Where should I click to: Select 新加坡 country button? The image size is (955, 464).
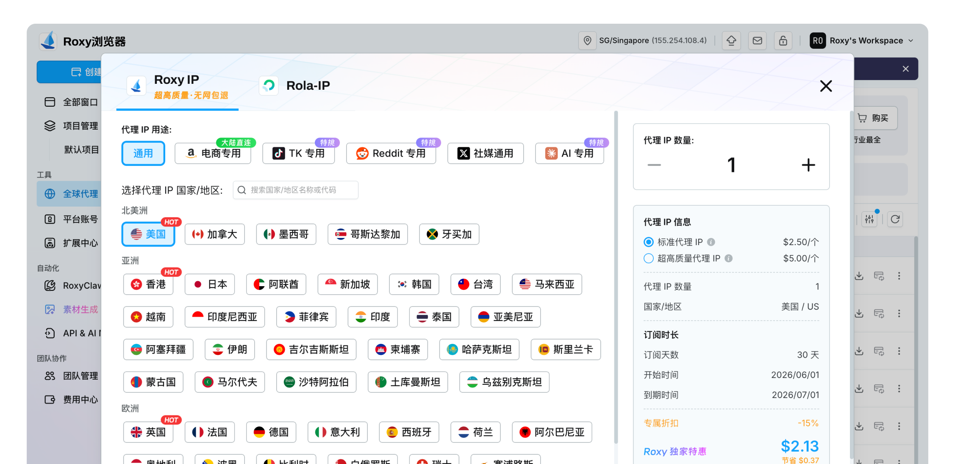tap(347, 284)
